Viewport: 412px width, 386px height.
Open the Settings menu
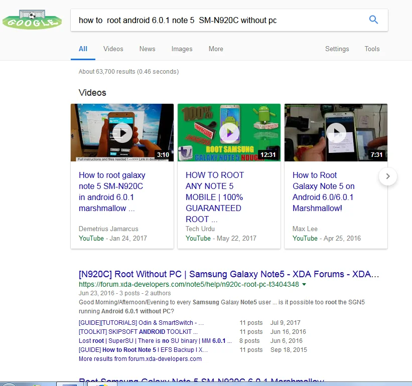(x=337, y=49)
